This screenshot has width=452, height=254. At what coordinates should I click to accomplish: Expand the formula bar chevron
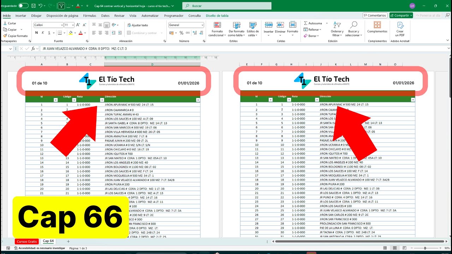(449, 49)
